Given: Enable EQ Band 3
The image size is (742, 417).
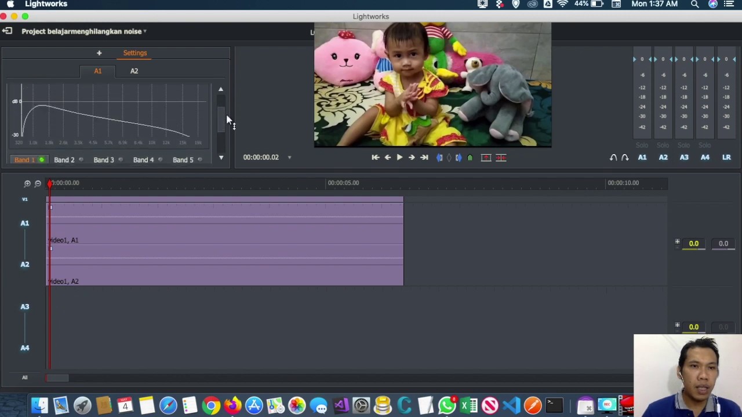Looking at the screenshot, I should tap(120, 160).
